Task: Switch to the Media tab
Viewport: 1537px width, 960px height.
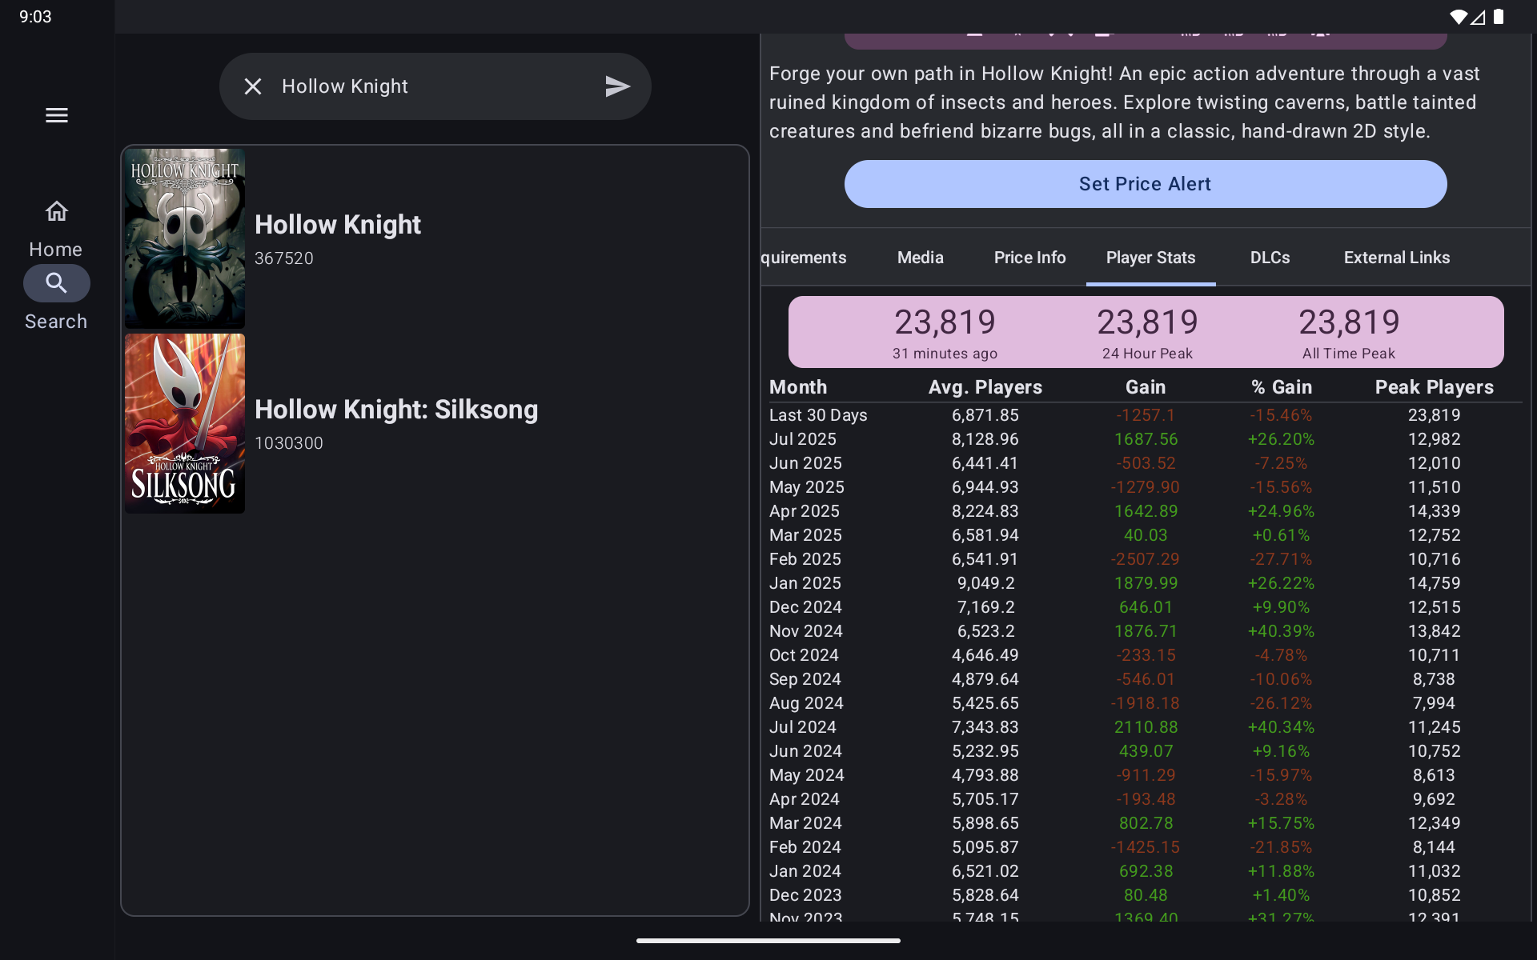Action: 920,258
